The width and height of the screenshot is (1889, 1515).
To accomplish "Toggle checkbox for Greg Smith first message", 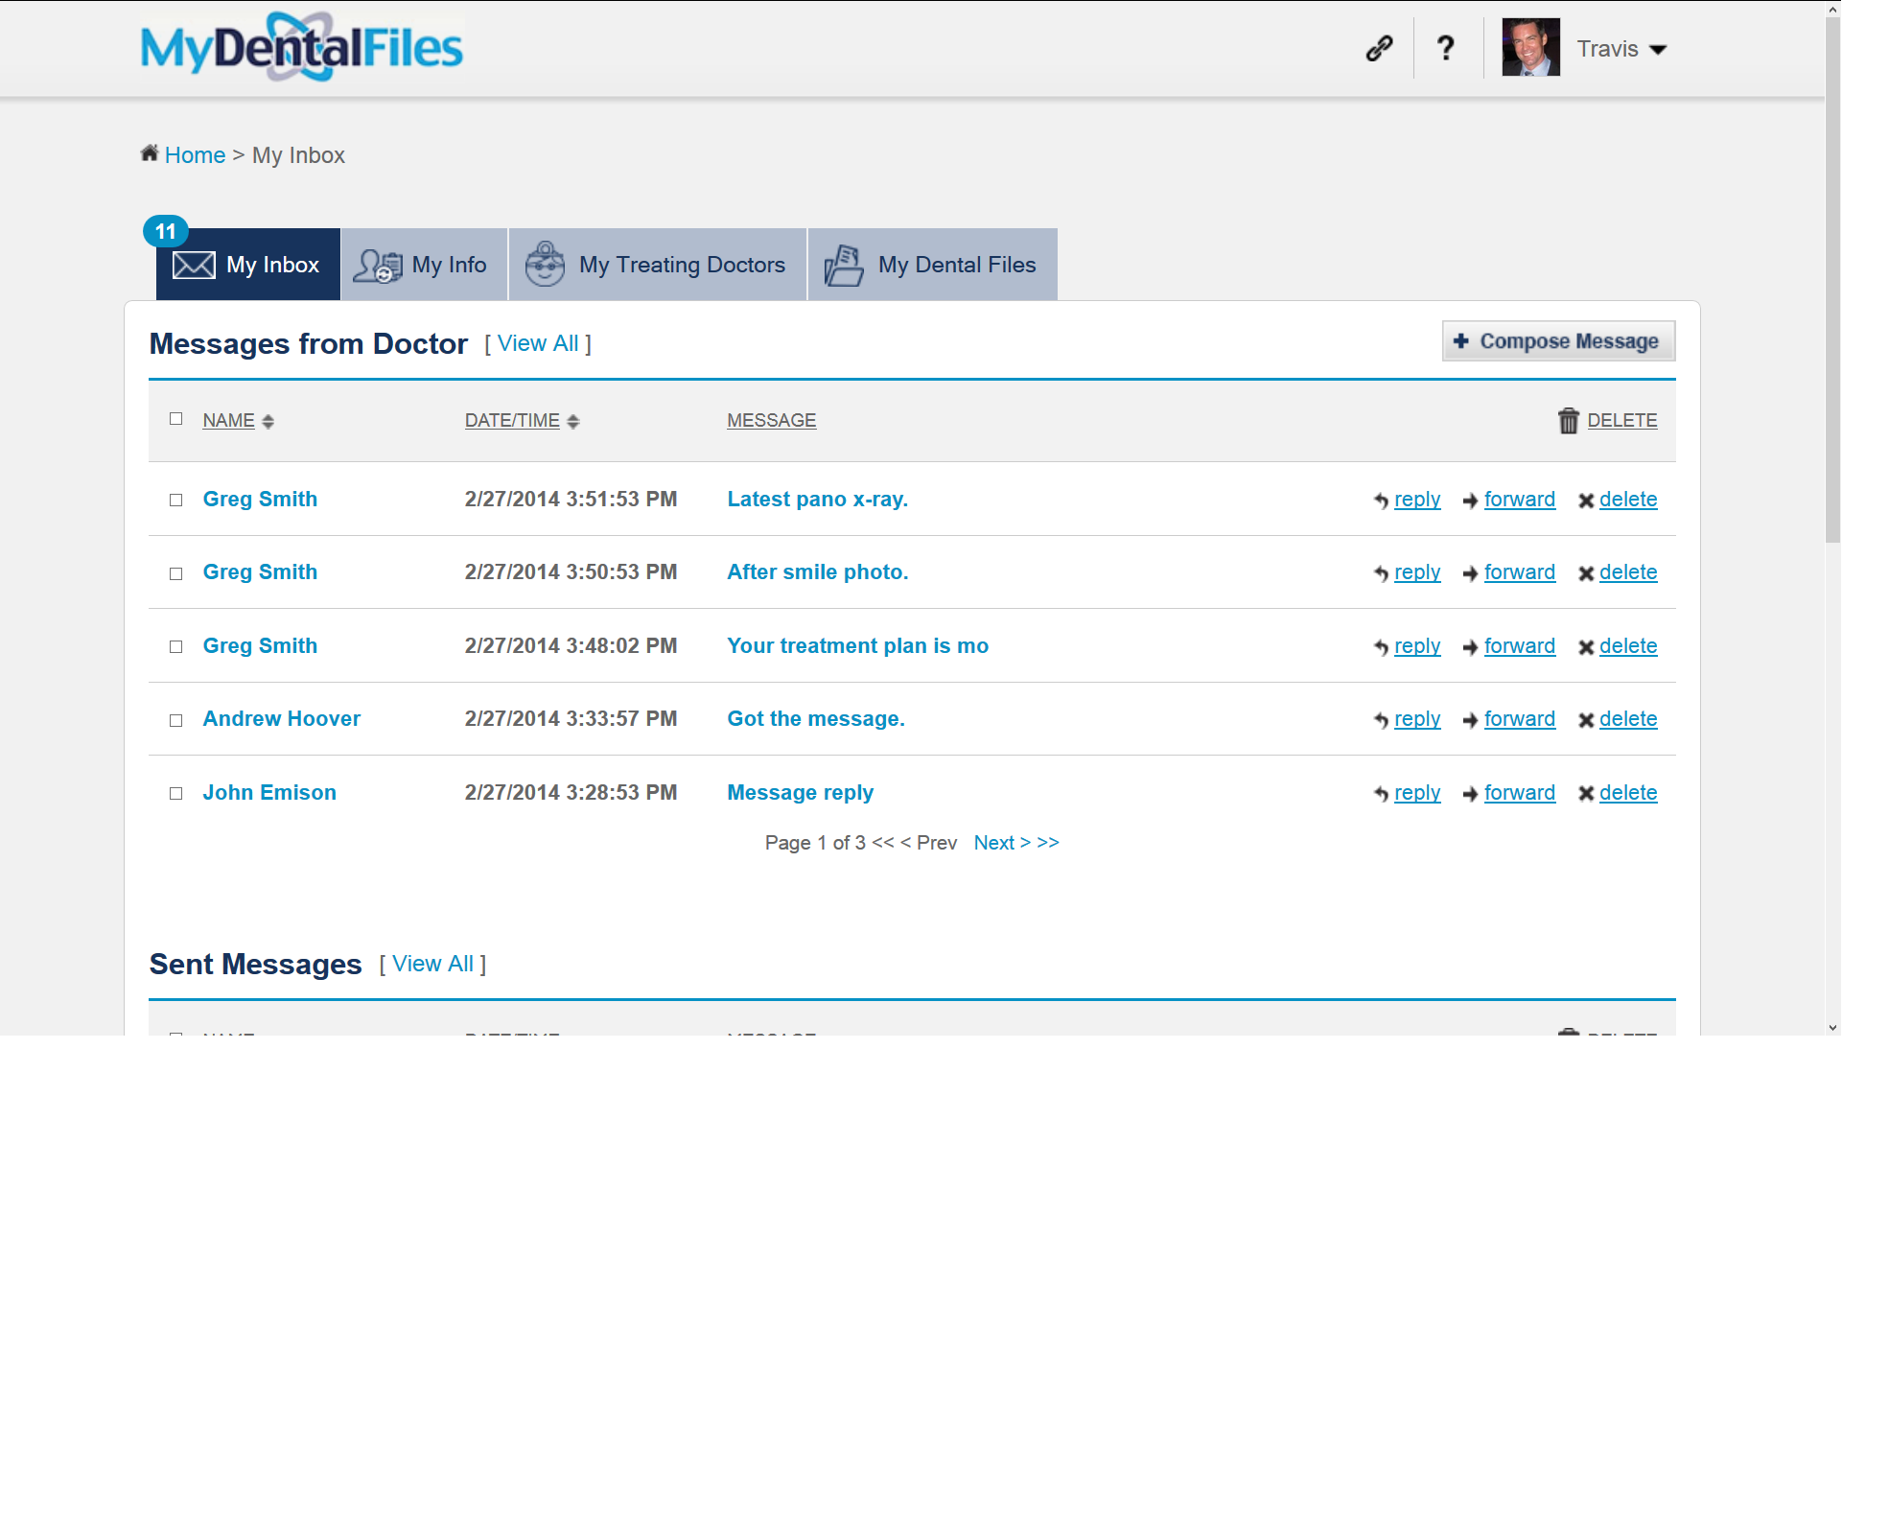I will [175, 500].
